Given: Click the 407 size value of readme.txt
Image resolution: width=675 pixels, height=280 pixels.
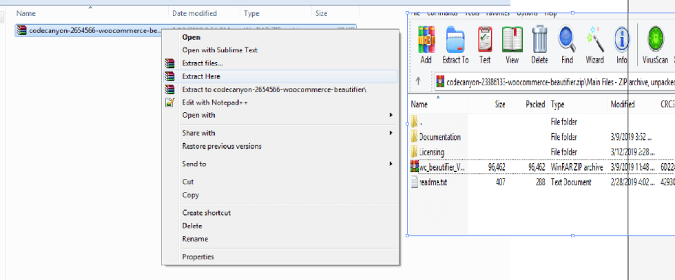Looking at the screenshot, I should (x=500, y=182).
